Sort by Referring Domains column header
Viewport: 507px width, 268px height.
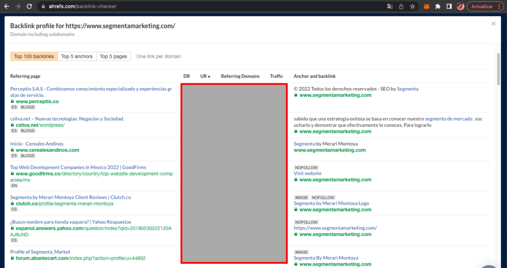(240, 76)
